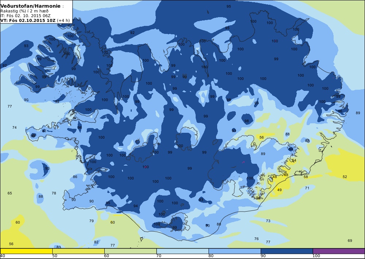Select the humidity value 83 on the map
The width and height of the screenshot is (365, 259).
tap(59, 247)
